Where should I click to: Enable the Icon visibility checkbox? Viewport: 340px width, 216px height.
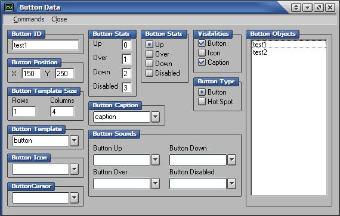(202, 53)
